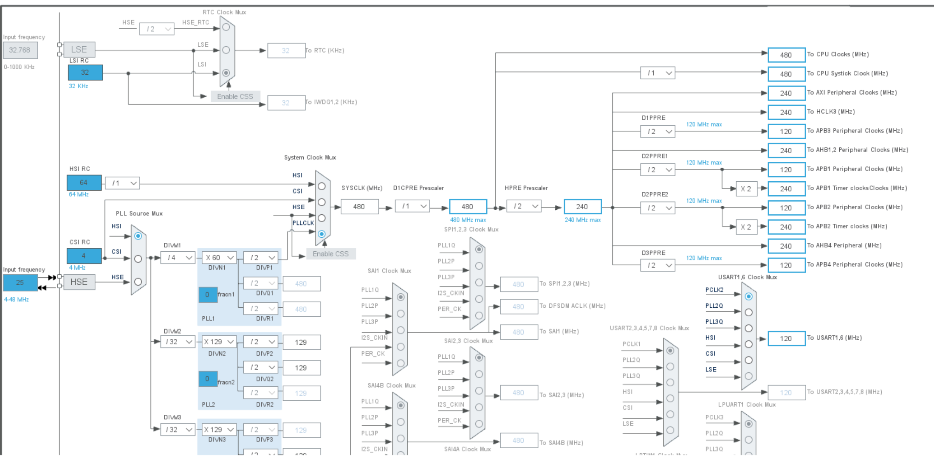Open the HPRE Prescaler dropdown
Viewport: 934px width, 461px height.
[x=524, y=206]
